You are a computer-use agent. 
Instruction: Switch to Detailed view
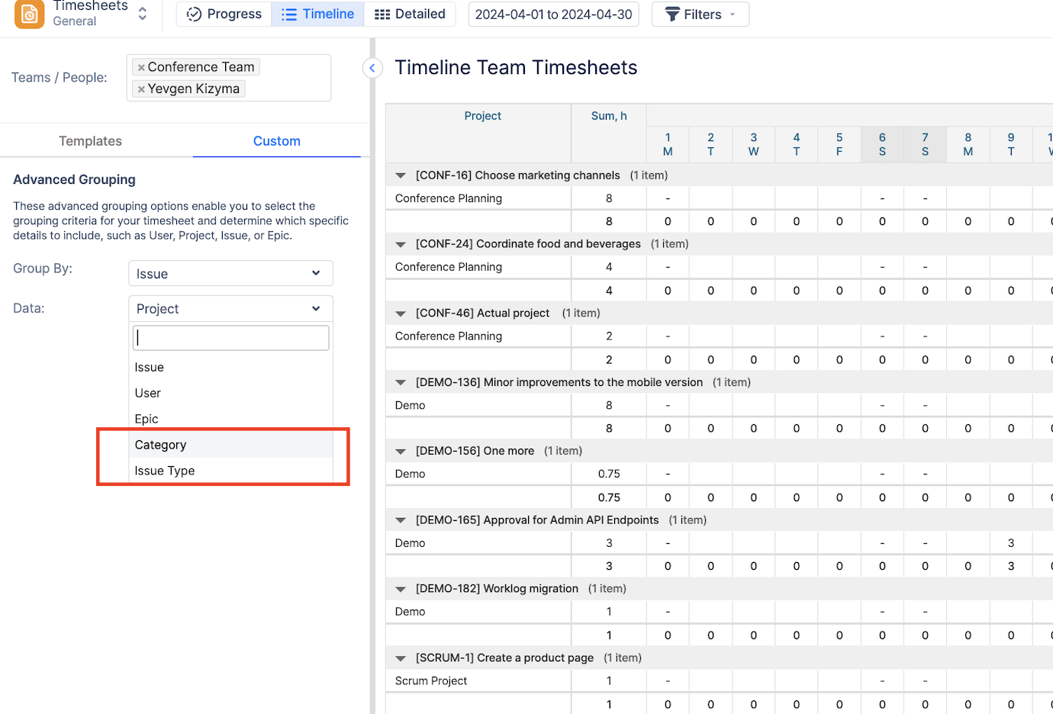click(x=410, y=14)
